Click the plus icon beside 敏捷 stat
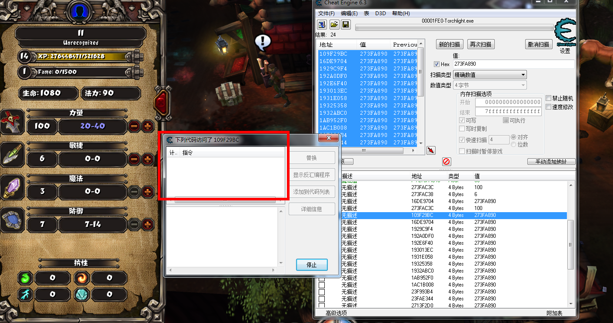The height and width of the screenshot is (323, 613). click(x=148, y=159)
